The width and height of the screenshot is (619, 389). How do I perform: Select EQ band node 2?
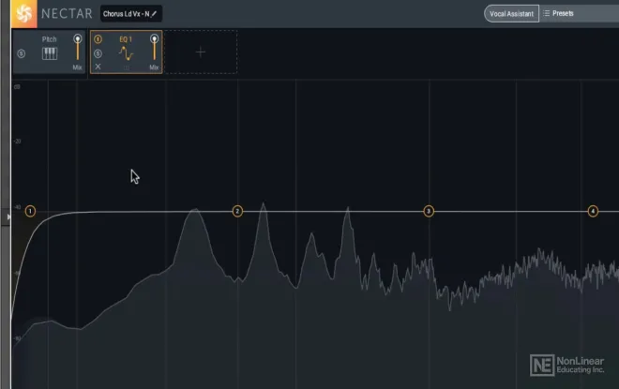coord(237,212)
